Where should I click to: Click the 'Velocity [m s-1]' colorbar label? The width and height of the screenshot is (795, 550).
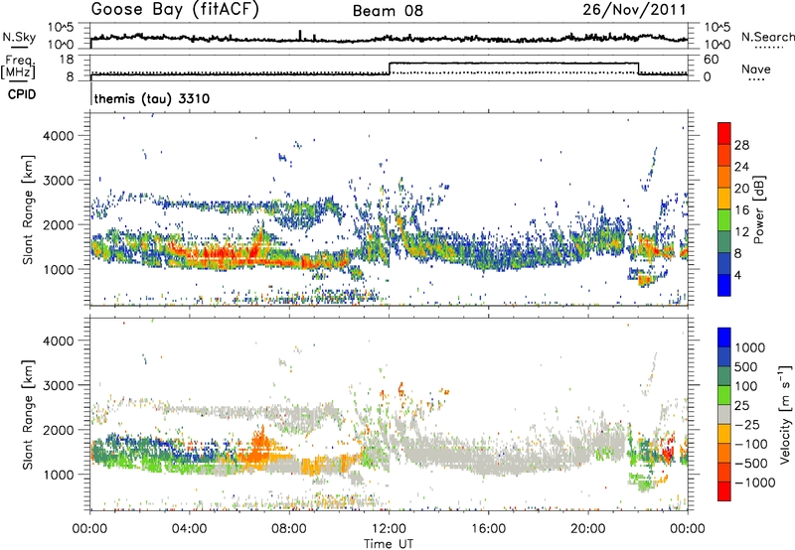tap(785, 413)
